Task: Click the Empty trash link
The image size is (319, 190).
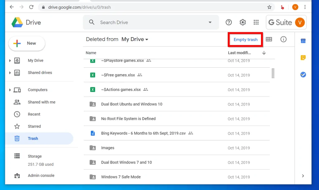Action: [x=245, y=39]
